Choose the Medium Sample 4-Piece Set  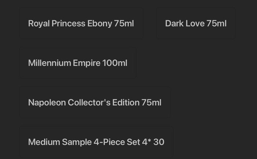[x=96, y=142]
